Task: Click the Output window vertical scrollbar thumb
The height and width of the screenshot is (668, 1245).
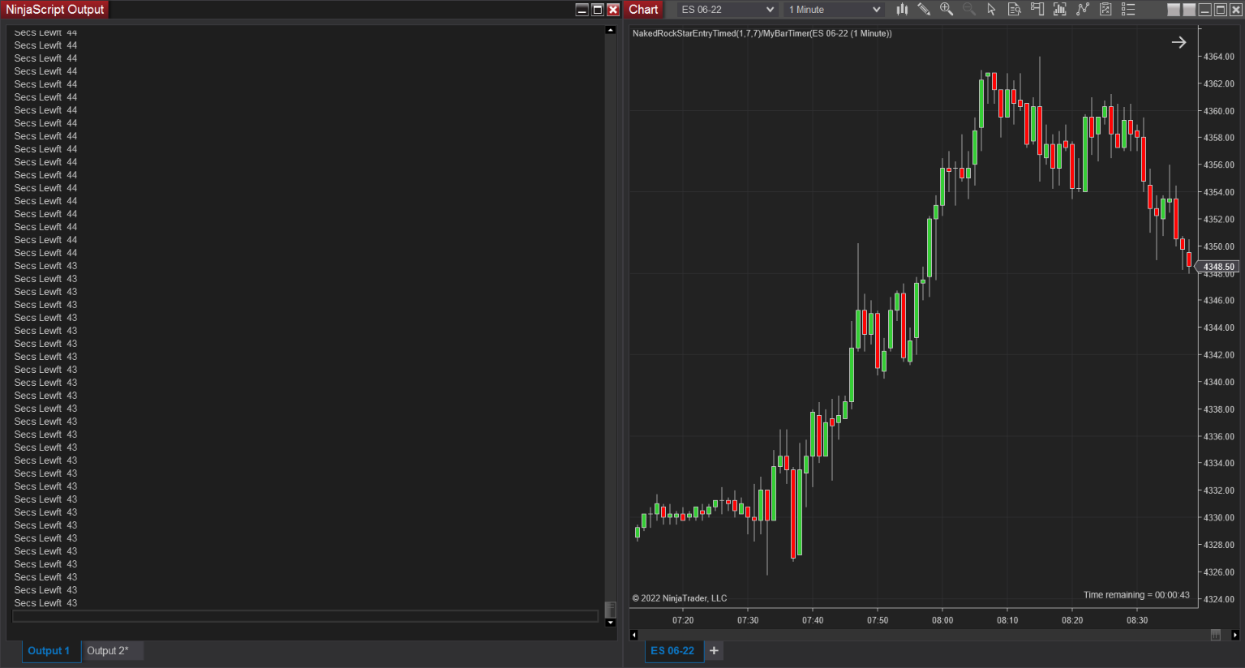Action: click(610, 610)
